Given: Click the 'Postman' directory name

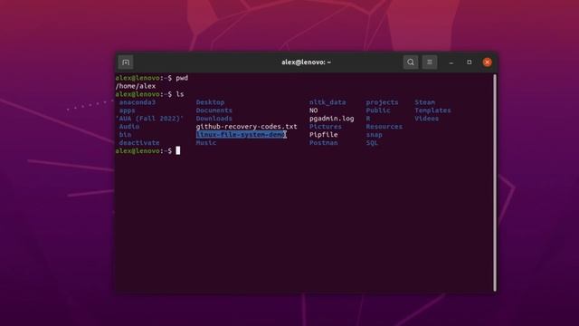Looking at the screenshot, I should coord(324,143).
